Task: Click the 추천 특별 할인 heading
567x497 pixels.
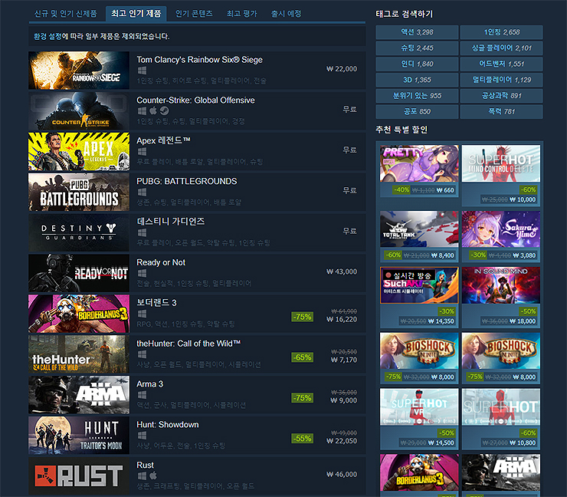Action: pos(401,130)
